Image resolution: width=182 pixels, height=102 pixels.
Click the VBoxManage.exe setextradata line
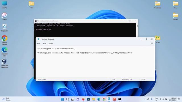click(x=85, y=53)
